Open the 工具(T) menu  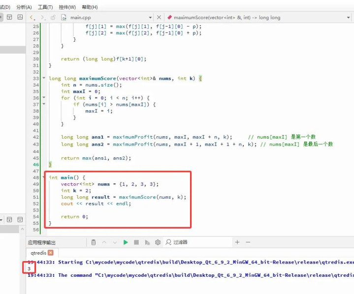point(45,7)
